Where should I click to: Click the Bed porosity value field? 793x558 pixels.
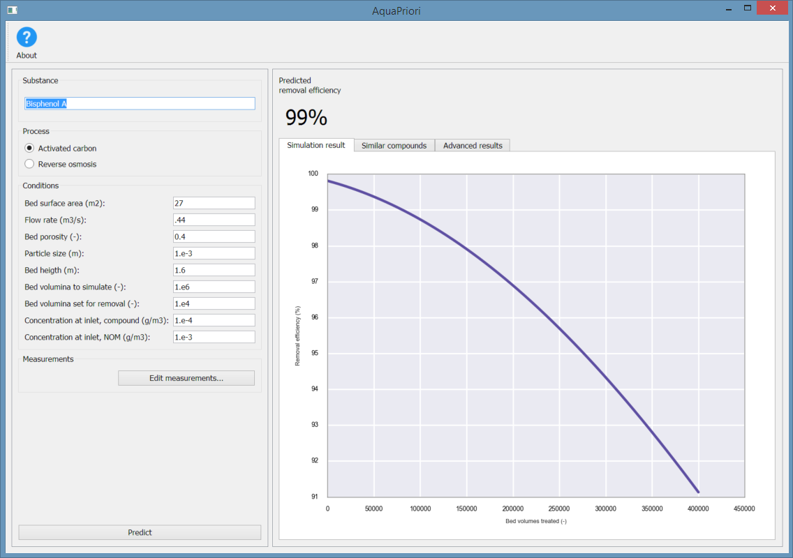[214, 236]
